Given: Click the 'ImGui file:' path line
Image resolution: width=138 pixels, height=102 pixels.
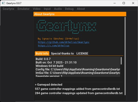Looking at the screenshot, I should pos(78,73).
